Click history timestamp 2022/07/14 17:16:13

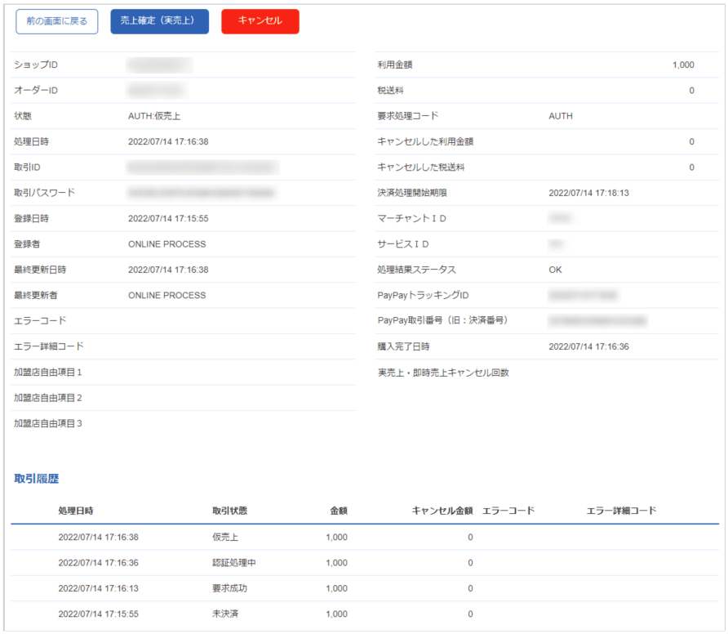99,588
